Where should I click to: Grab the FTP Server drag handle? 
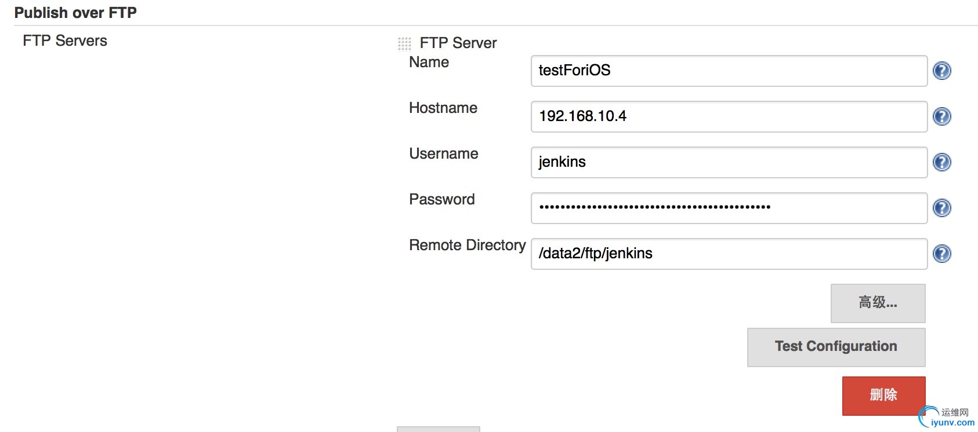pos(404,43)
